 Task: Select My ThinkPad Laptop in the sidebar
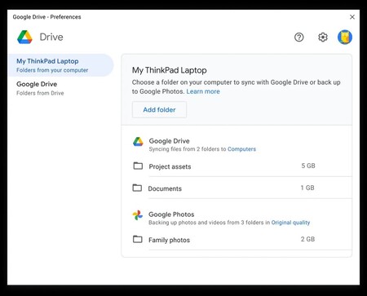60,65
